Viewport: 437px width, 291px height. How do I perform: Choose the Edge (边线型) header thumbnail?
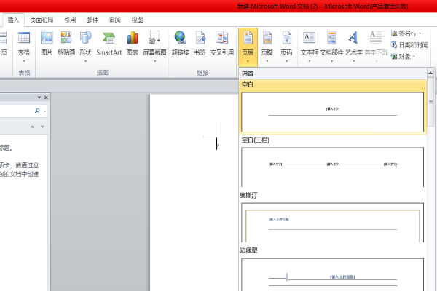click(x=333, y=274)
